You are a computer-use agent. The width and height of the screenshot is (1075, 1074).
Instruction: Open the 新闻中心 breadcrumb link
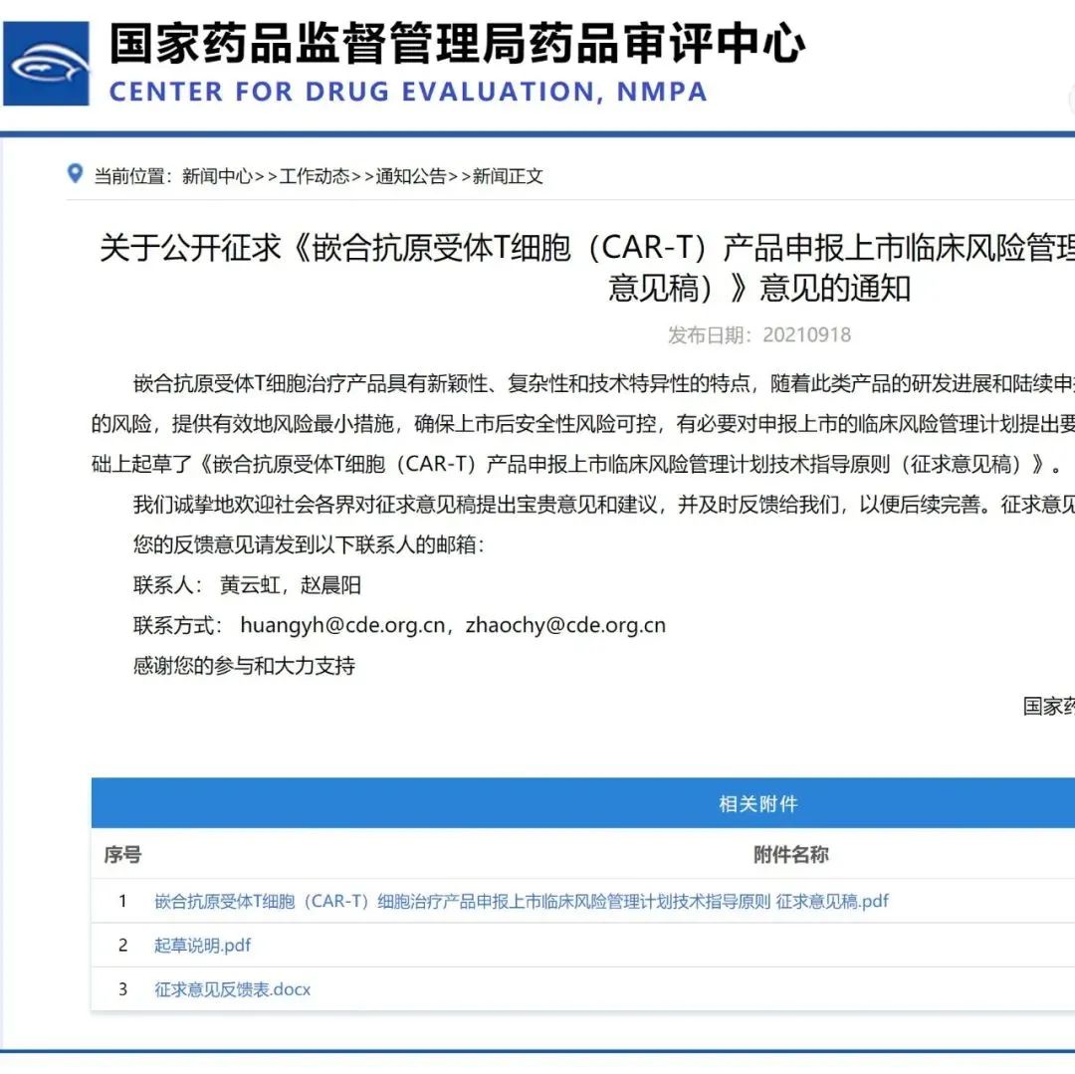pyautogui.click(x=217, y=177)
